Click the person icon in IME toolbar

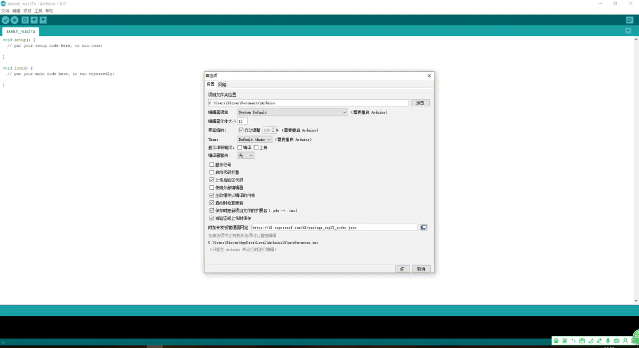pyautogui.click(x=625, y=341)
